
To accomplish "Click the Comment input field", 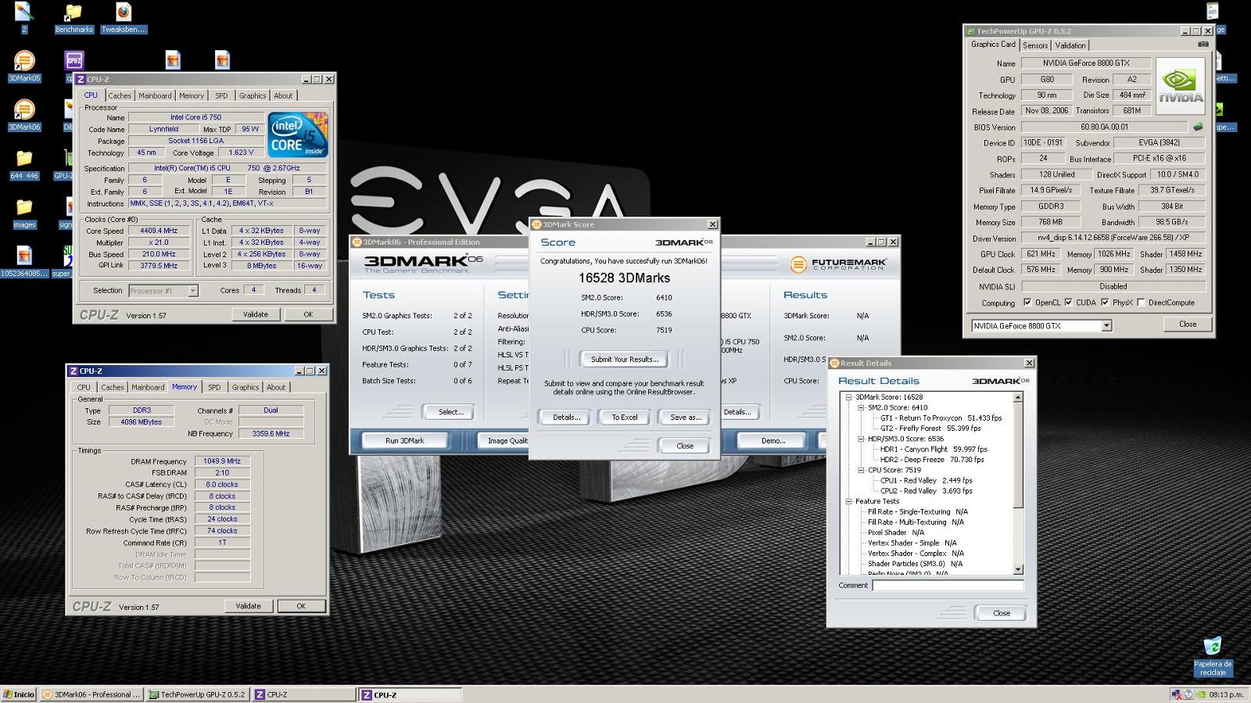I will pos(948,585).
